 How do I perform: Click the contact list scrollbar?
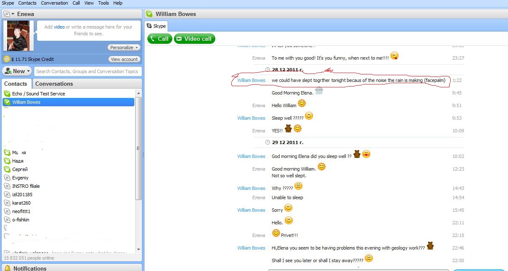[138, 148]
